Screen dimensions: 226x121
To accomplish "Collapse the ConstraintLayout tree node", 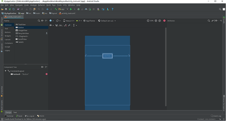I will 5,71.
